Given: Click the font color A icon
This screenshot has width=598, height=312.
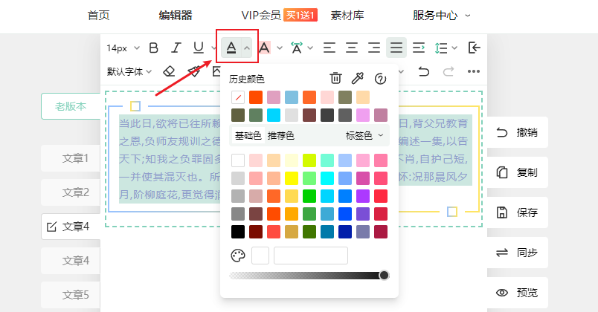Looking at the screenshot, I should click(231, 48).
